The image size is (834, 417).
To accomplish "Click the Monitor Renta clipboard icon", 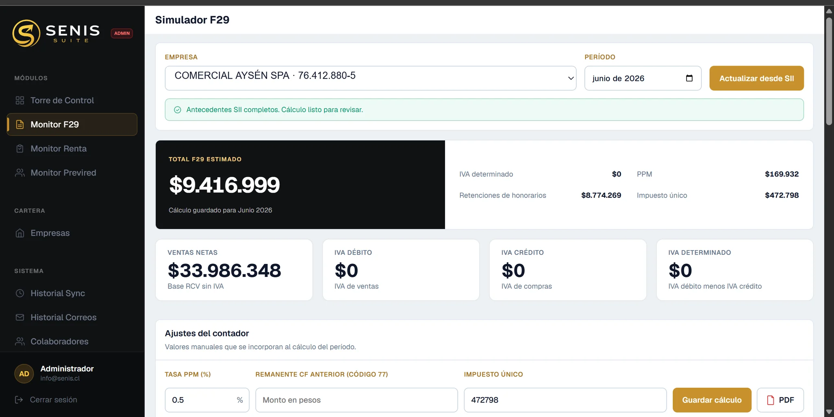I will click(20, 149).
